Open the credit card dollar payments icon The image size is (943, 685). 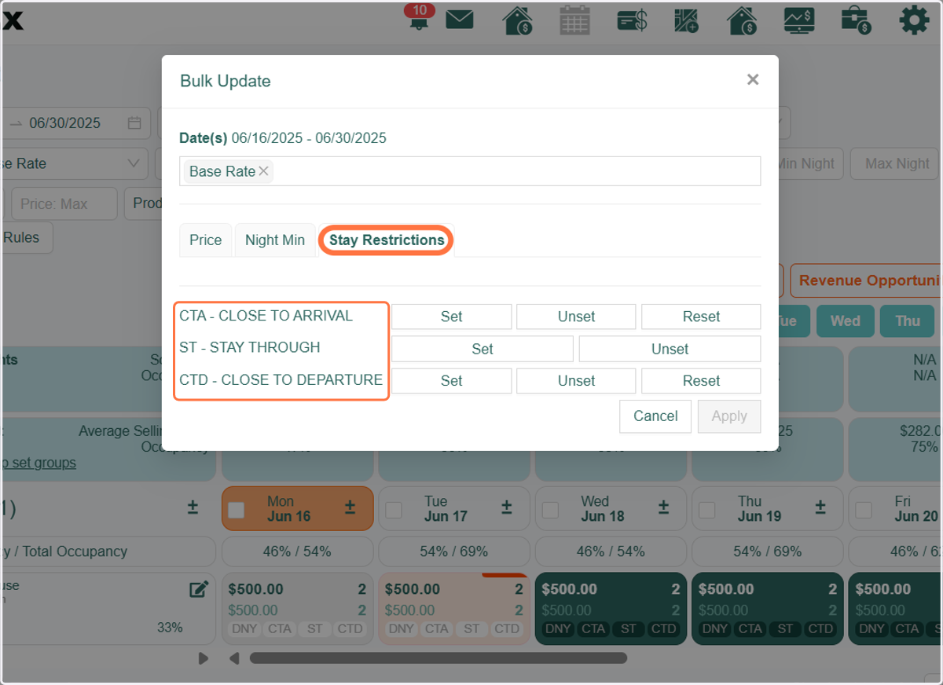click(632, 20)
